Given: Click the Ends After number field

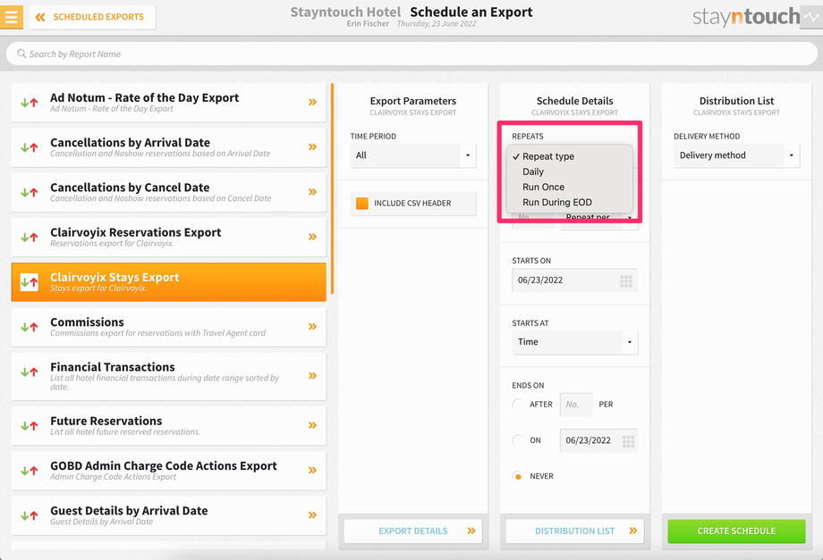Looking at the screenshot, I should pyautogui.click(x=576, y=405).
